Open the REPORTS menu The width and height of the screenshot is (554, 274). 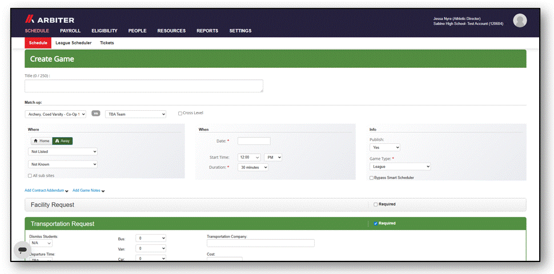pos(207,31)
